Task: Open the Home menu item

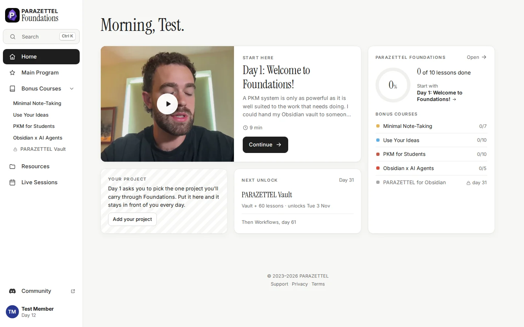Action: (x=41, y=57)
